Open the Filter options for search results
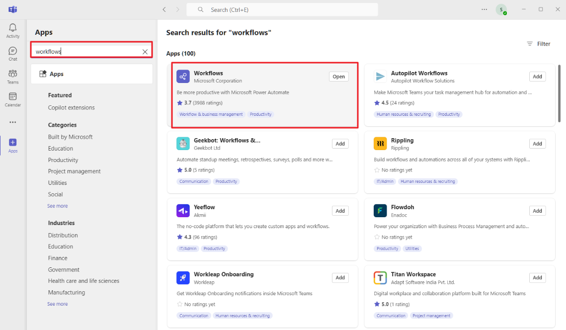Screen dimensions: 566x330 tap(538, 44)
